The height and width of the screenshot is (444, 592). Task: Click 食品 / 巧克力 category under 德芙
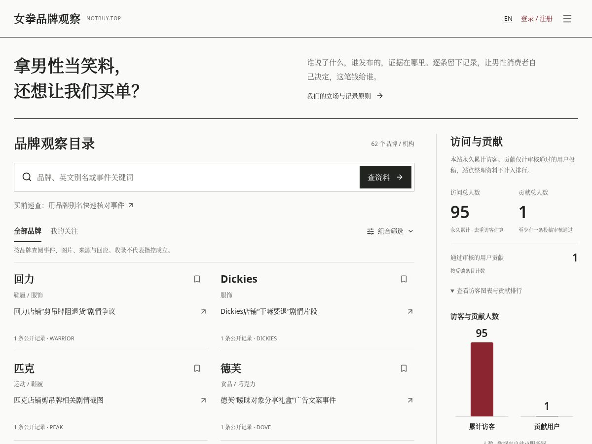click(238, 384)
